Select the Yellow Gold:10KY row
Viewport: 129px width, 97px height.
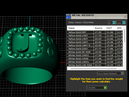(95, 36)
